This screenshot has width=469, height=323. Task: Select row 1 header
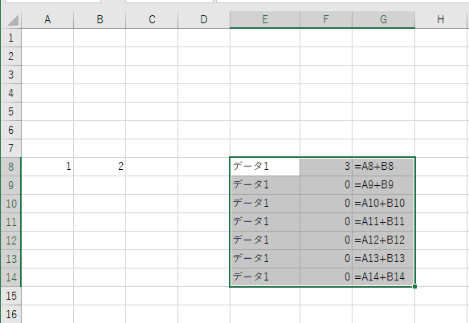click(x=11, y=38)
